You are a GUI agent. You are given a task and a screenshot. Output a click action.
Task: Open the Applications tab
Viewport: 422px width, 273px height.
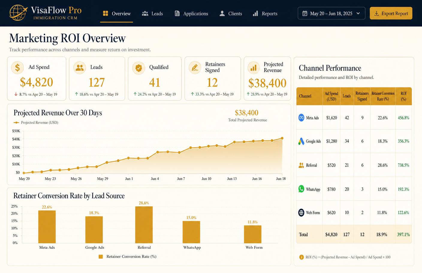pos(191,13)
